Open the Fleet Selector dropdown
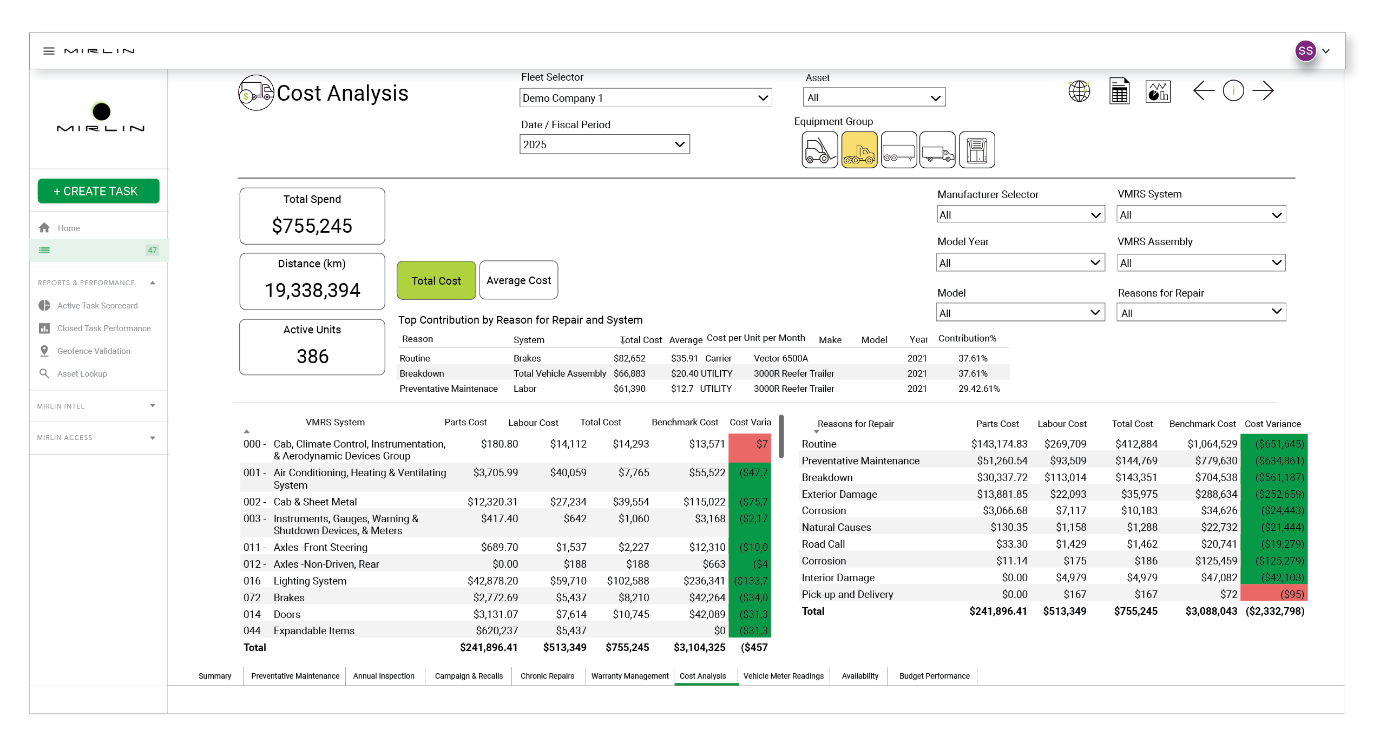The image size is (1380, 736). tap(645, 98)
